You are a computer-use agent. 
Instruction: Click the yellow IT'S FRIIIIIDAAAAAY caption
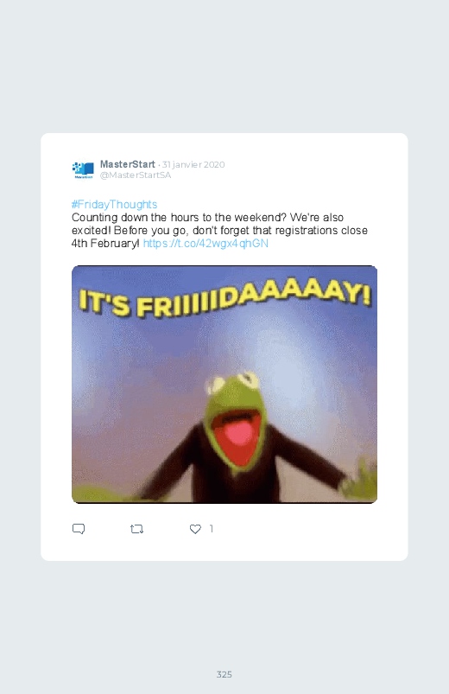click(224, 297)
